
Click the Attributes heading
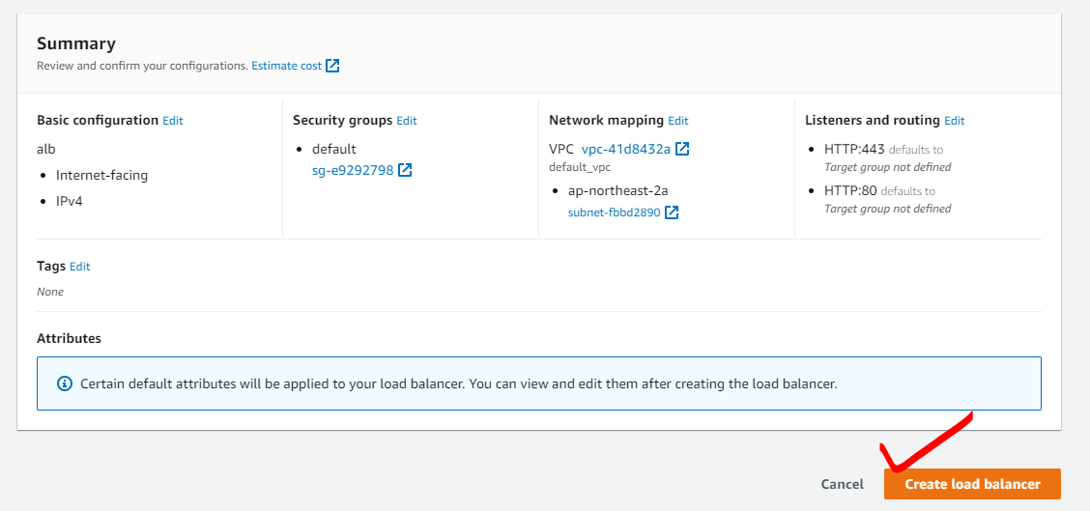(x=69, y=339)
